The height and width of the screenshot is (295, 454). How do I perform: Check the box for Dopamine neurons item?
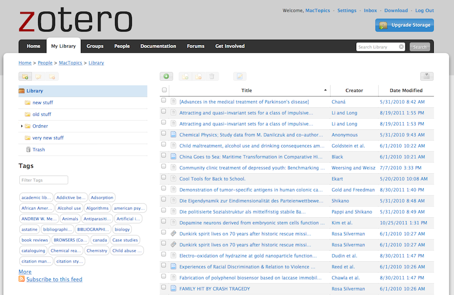point(164,221)
